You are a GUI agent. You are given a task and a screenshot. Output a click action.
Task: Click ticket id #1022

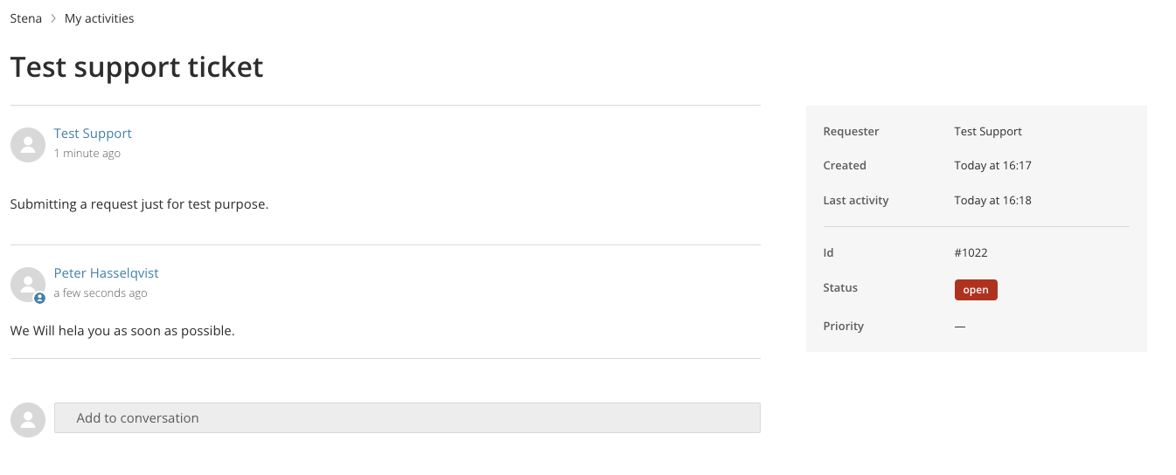(971, 252)
